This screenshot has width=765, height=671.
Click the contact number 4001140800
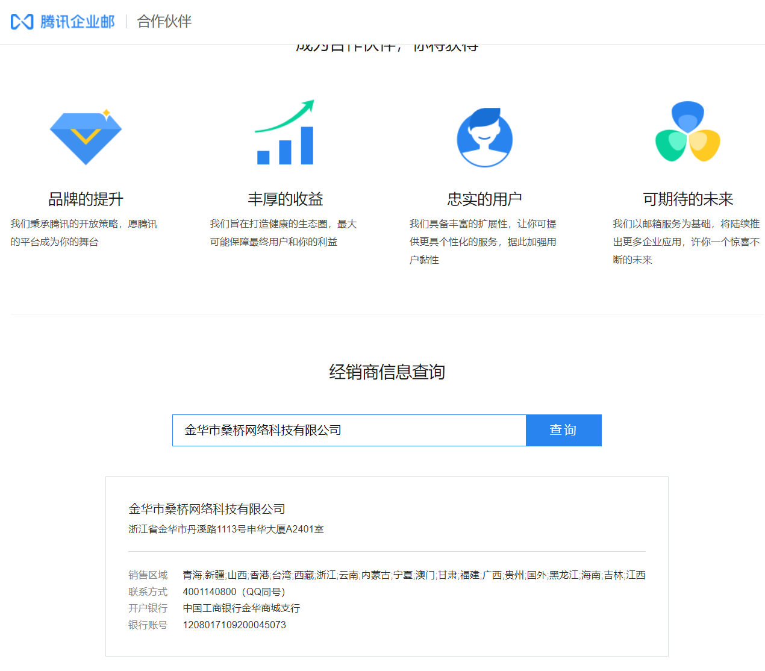click(210, 591)
